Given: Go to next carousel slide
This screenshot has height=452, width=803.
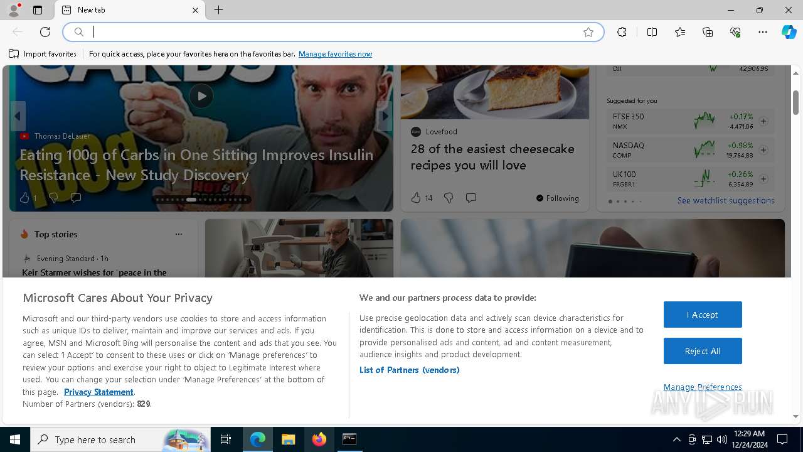Looking at the screenshot, I should [x=385, y=116].
